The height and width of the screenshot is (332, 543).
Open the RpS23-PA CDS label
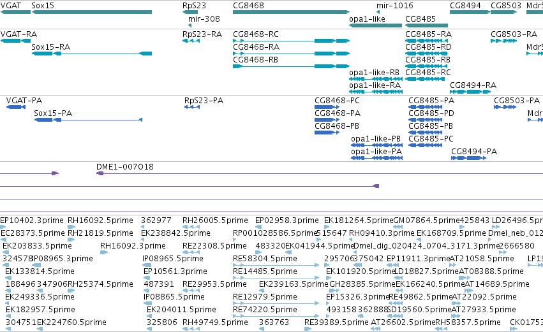point(204,101)
